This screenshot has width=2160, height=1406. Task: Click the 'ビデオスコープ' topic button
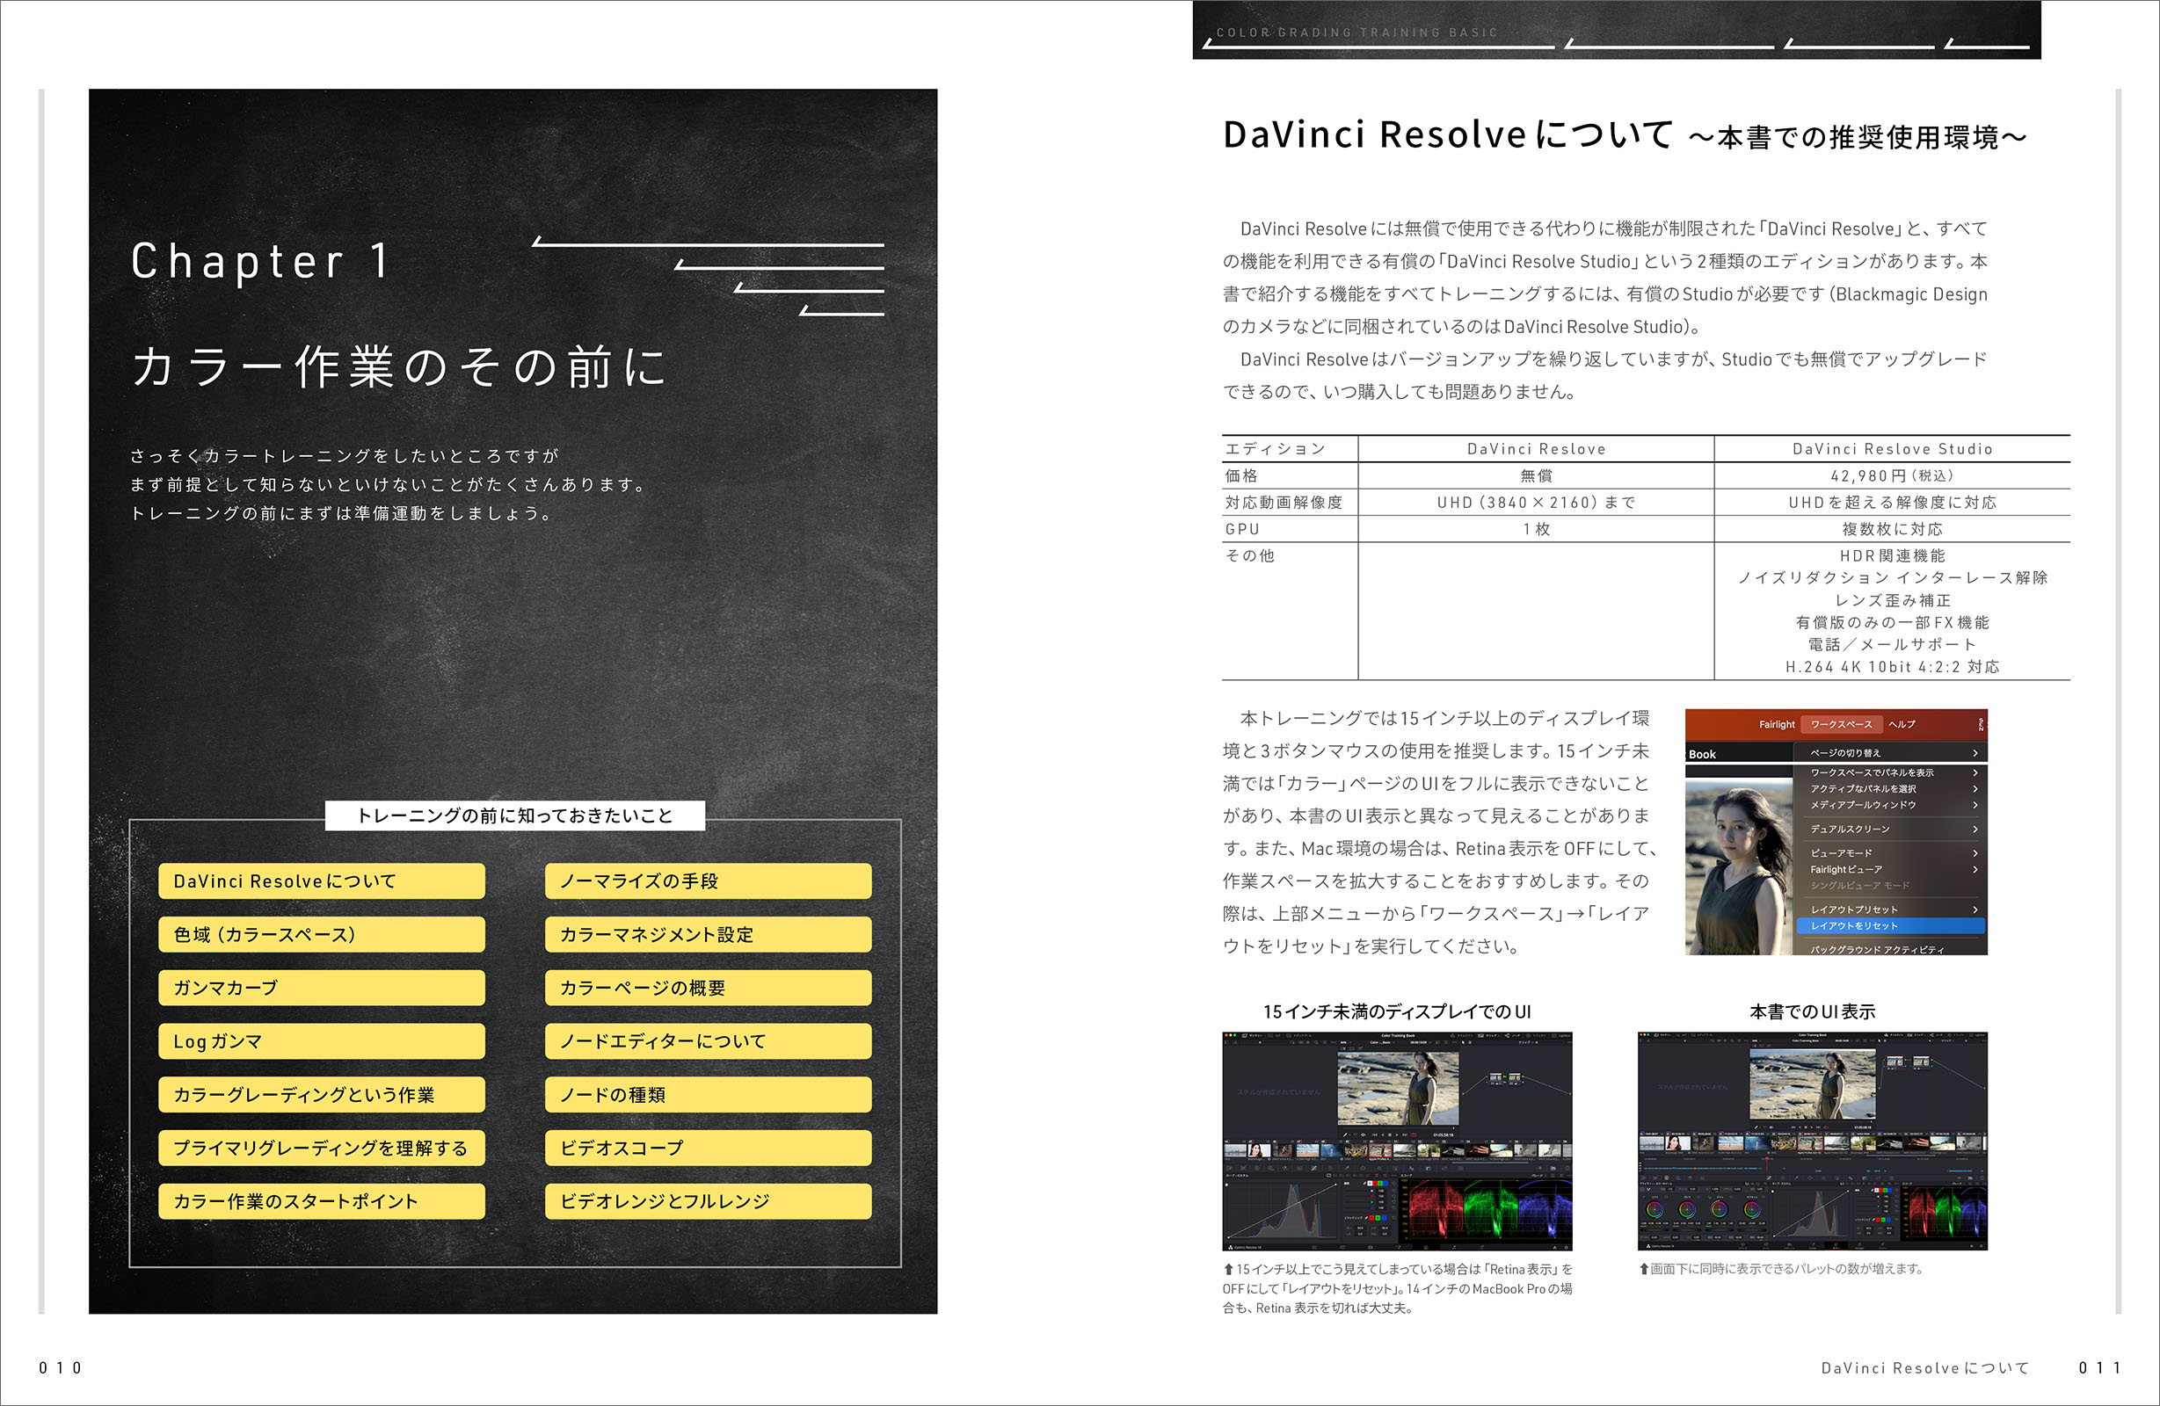point(708,1149)
